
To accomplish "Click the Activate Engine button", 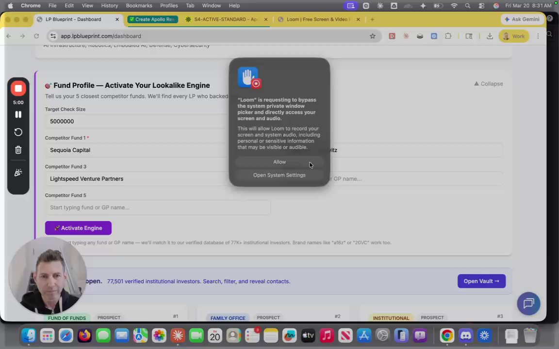I will (78, 228).
